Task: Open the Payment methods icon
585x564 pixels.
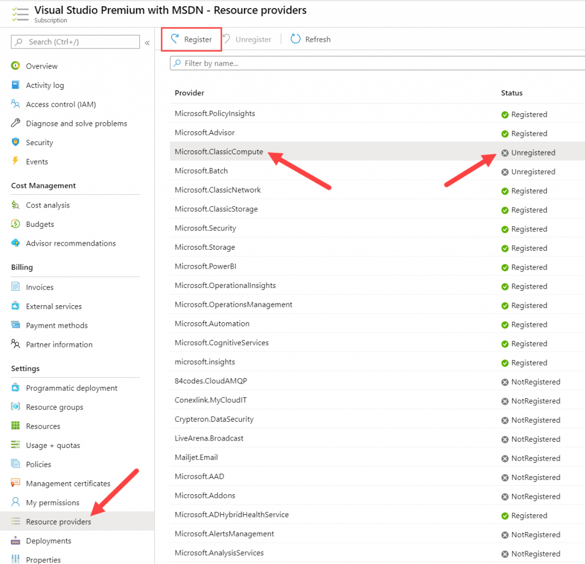Action: 18,325
